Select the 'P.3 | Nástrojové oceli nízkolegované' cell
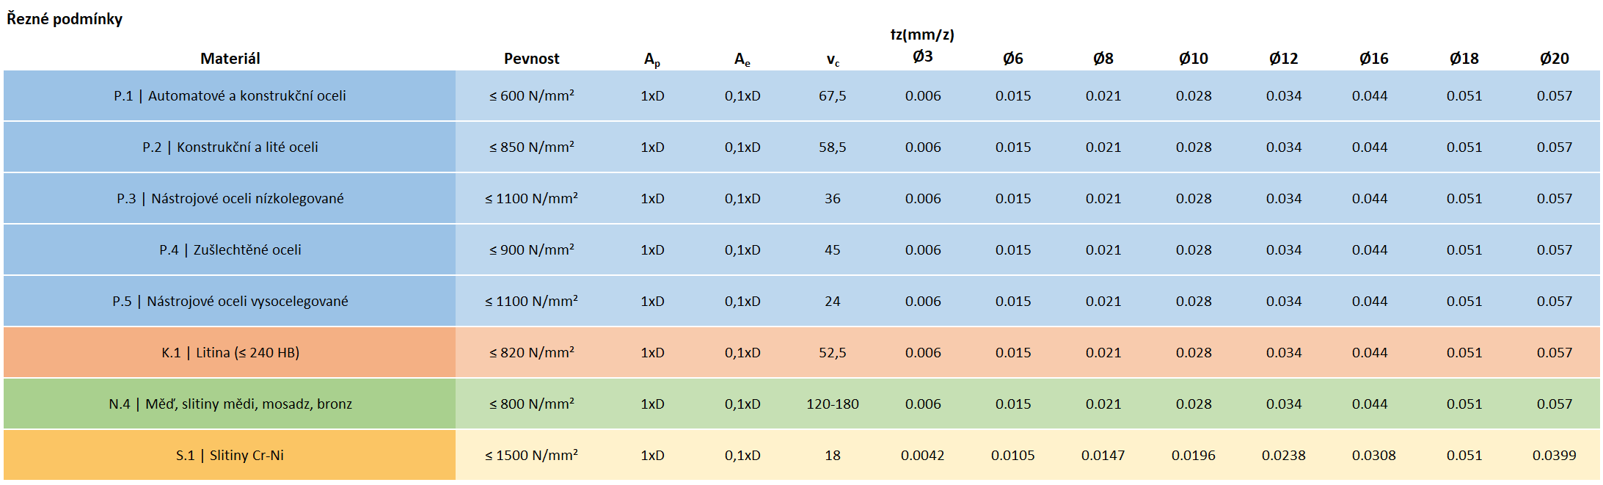Screen dimensions: 1603x485 click(230, 199)
